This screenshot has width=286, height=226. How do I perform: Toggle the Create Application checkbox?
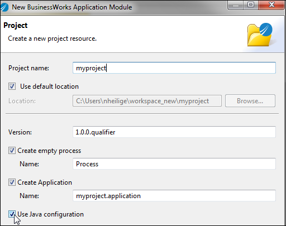point(12,182)
